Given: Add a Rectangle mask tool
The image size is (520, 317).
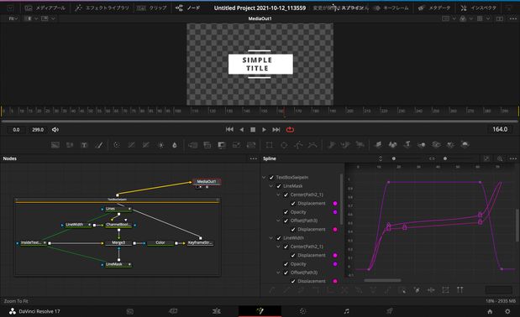Looking at the screenshot, I should [x=270, y=144].
